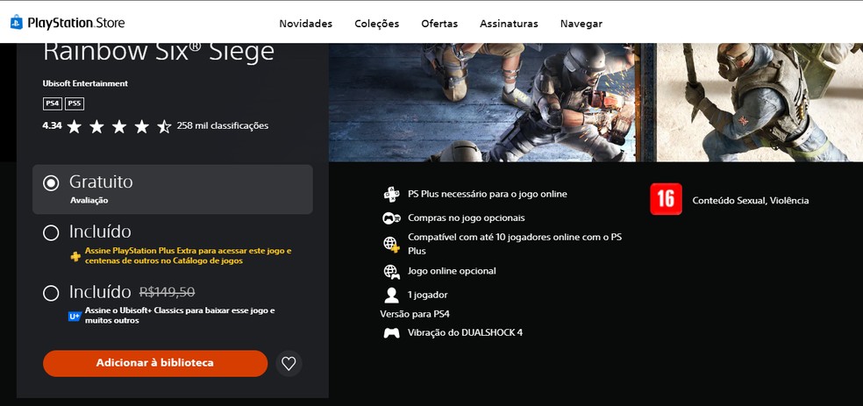
Task: Open the Novidades menu
Action: (x=305, y=24)
